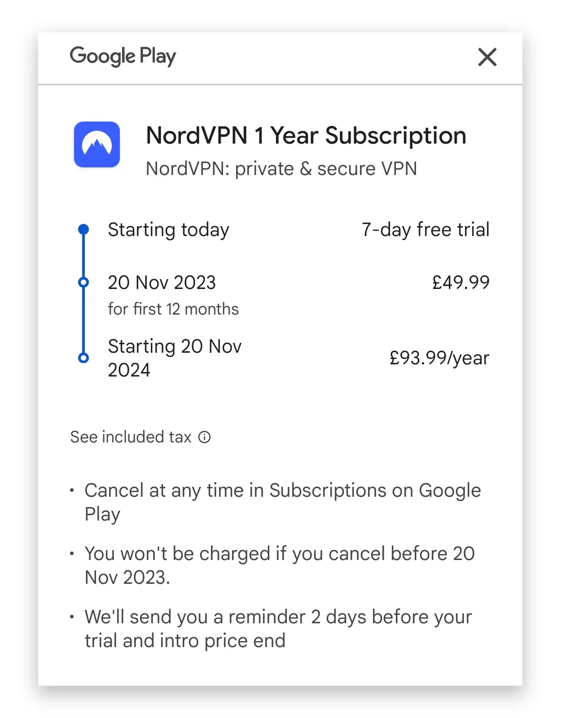
Task: Click the Cancel at any time bullet text
Action: (x=283, y=502)
